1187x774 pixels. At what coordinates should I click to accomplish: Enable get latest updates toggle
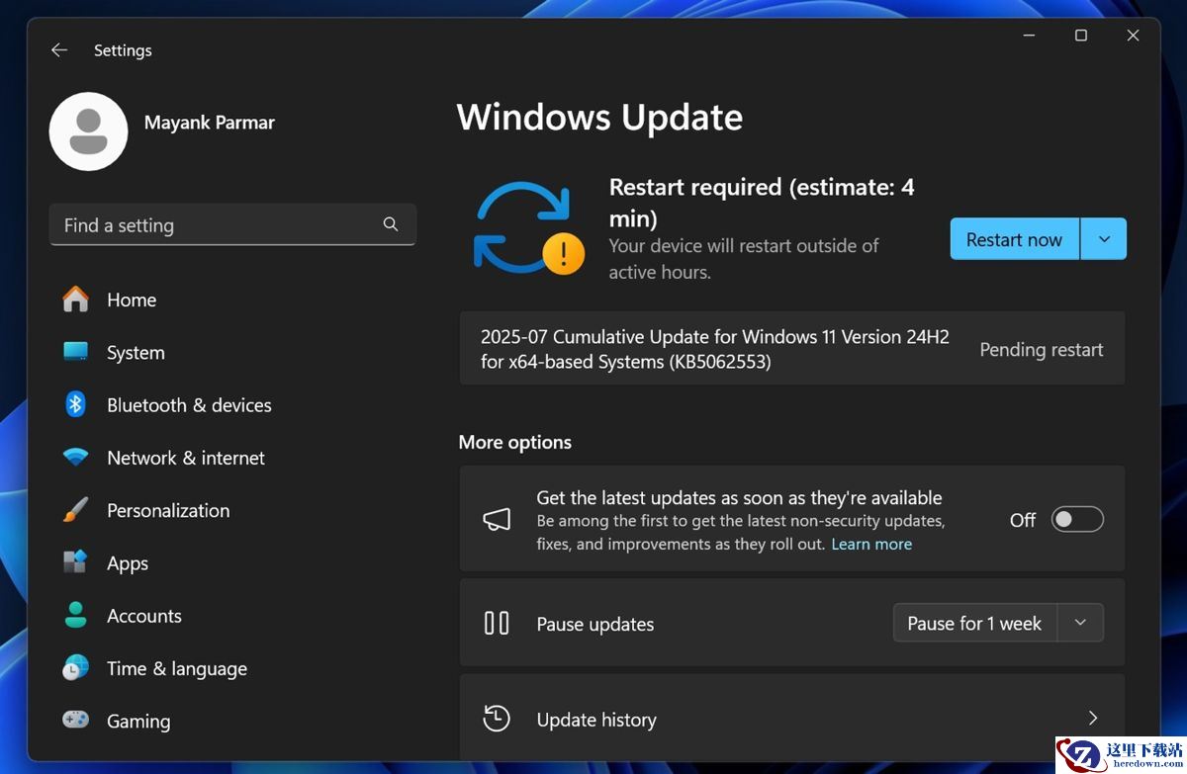coord(1076,520)
